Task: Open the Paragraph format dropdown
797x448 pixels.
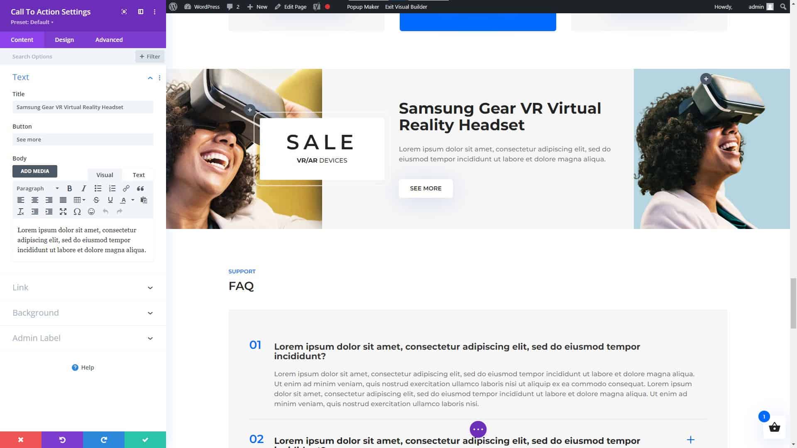Action: pos(37,188)
